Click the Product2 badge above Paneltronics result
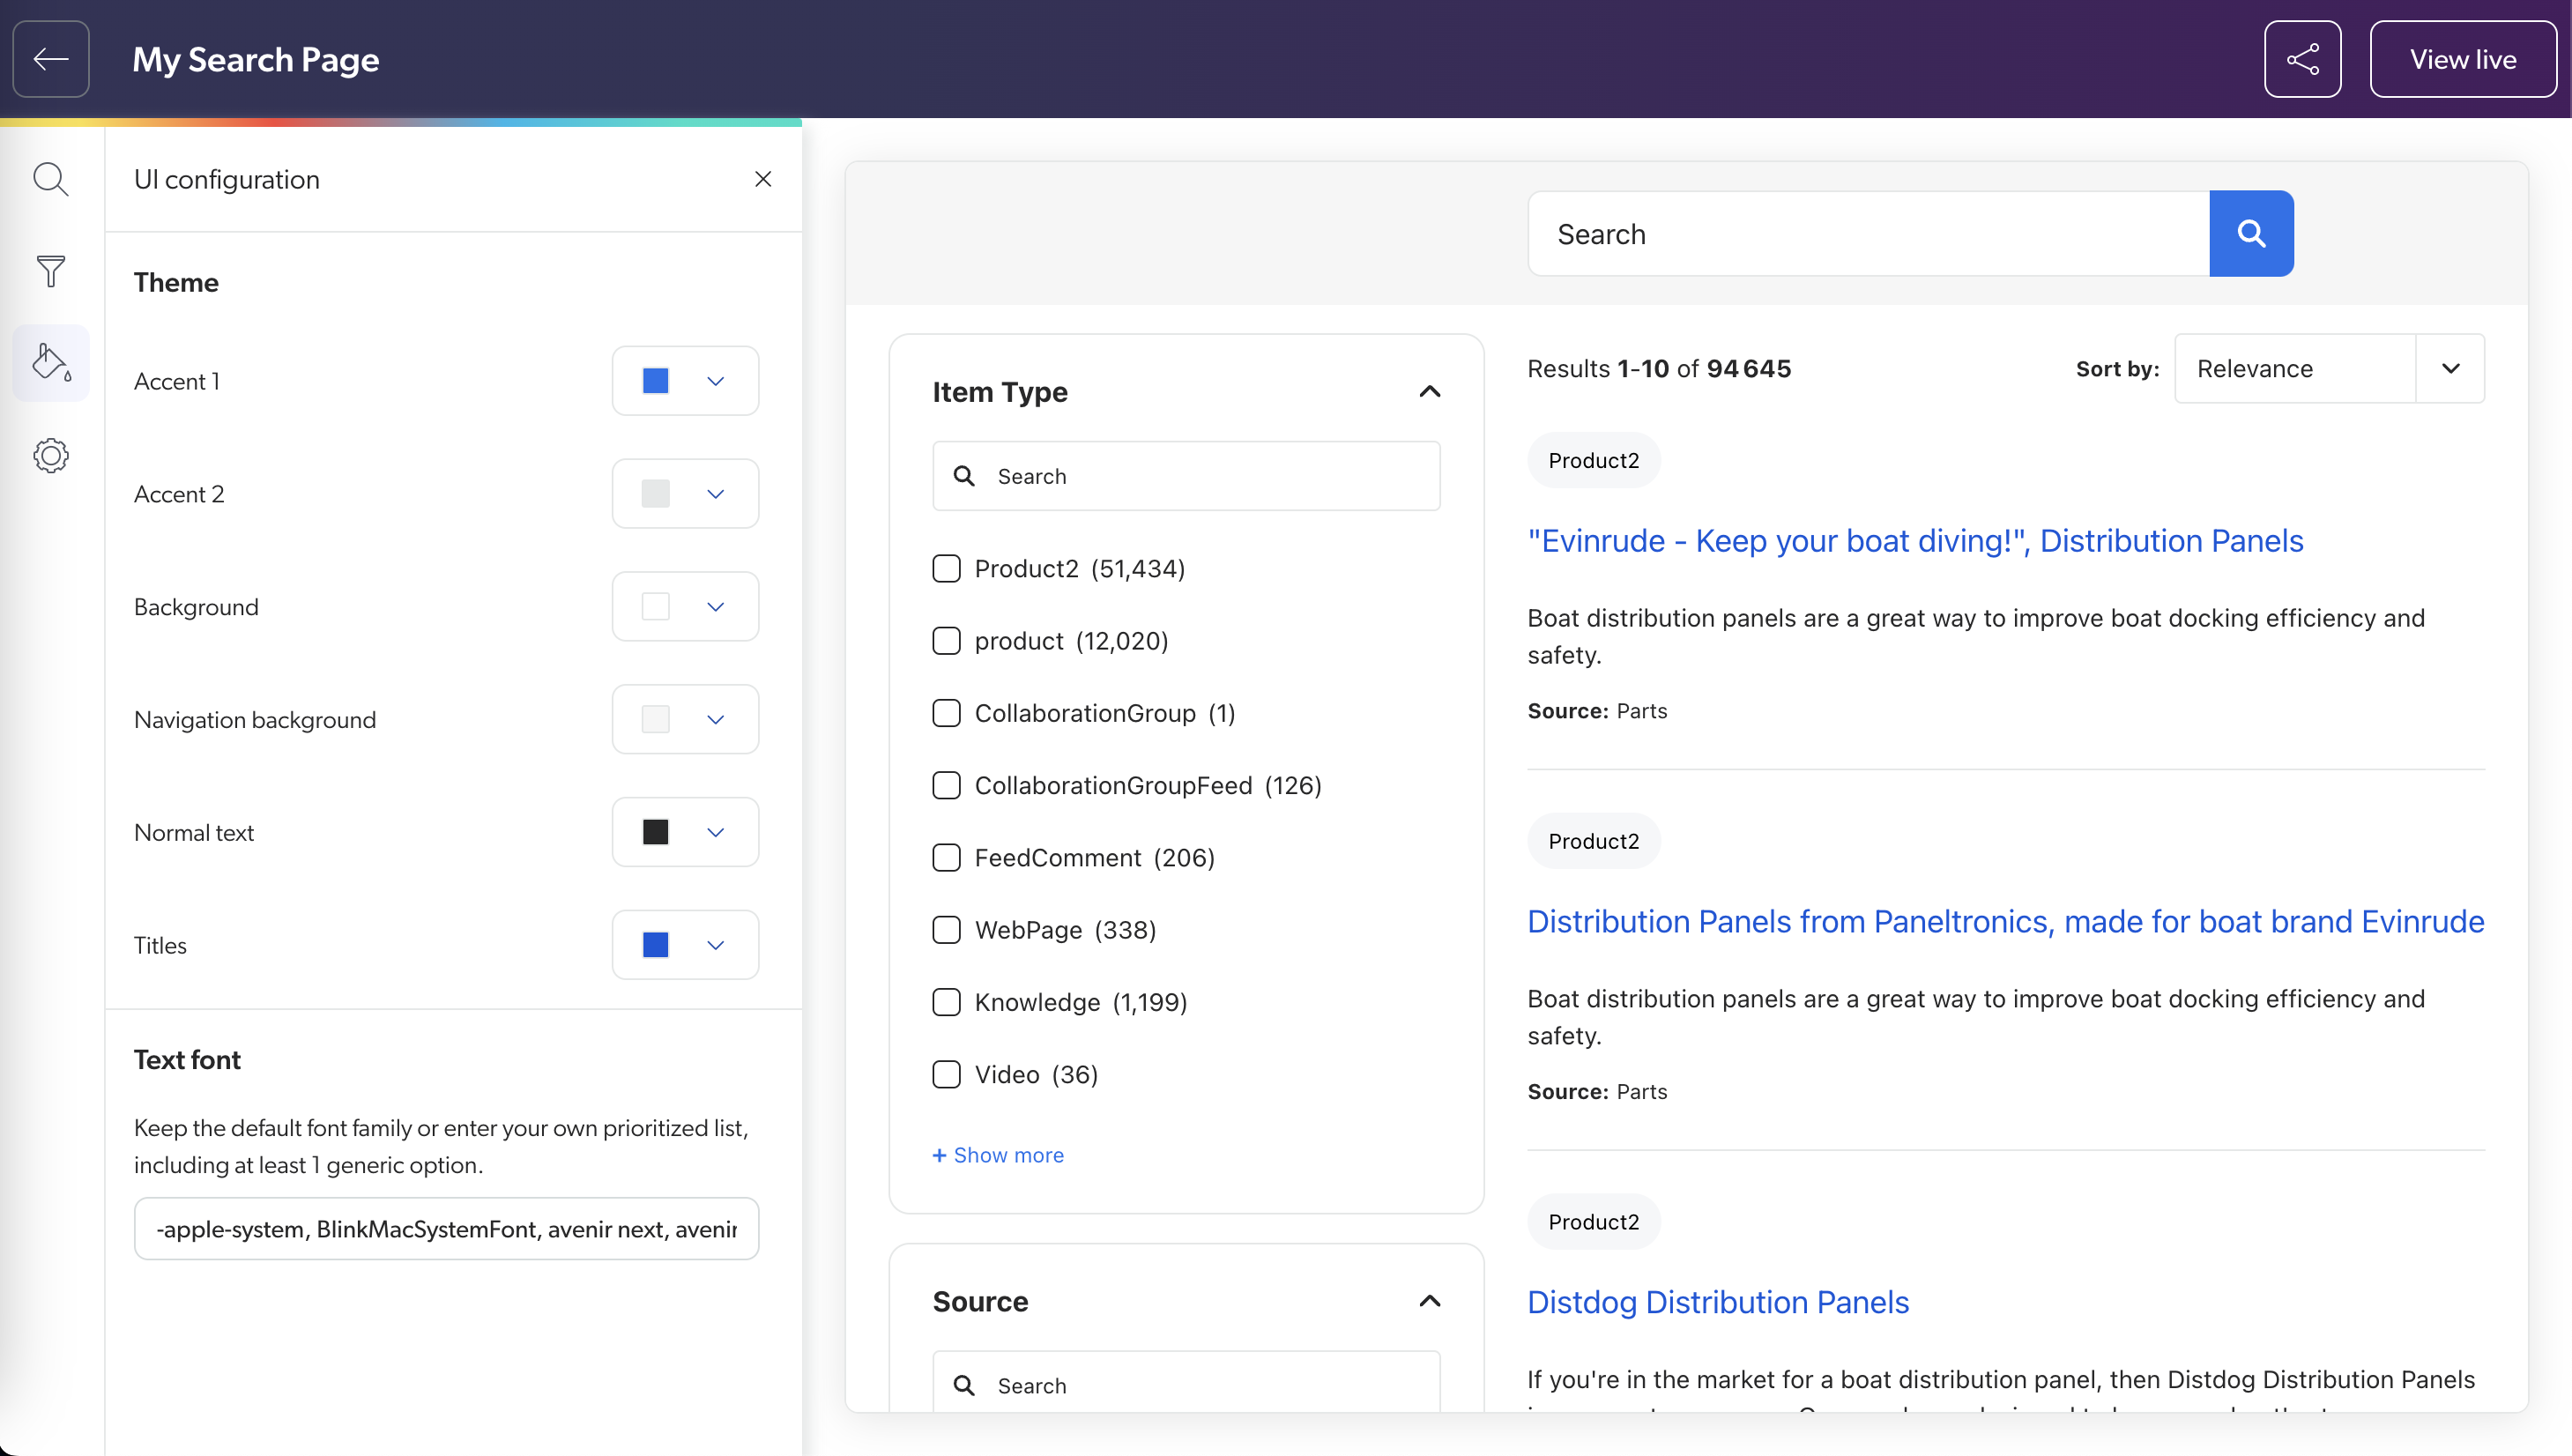 pyautogui.click(x=1593, y=841)
